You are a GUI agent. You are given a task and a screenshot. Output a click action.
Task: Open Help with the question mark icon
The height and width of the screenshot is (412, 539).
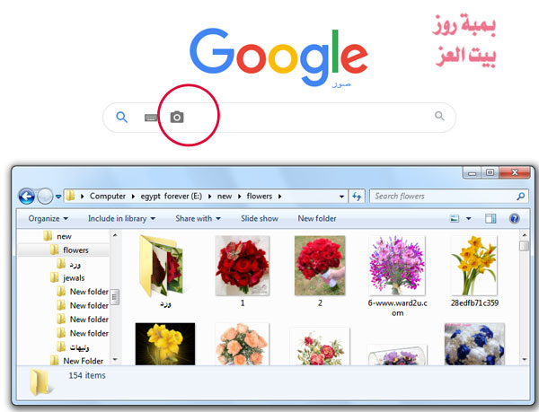point(515,218)
